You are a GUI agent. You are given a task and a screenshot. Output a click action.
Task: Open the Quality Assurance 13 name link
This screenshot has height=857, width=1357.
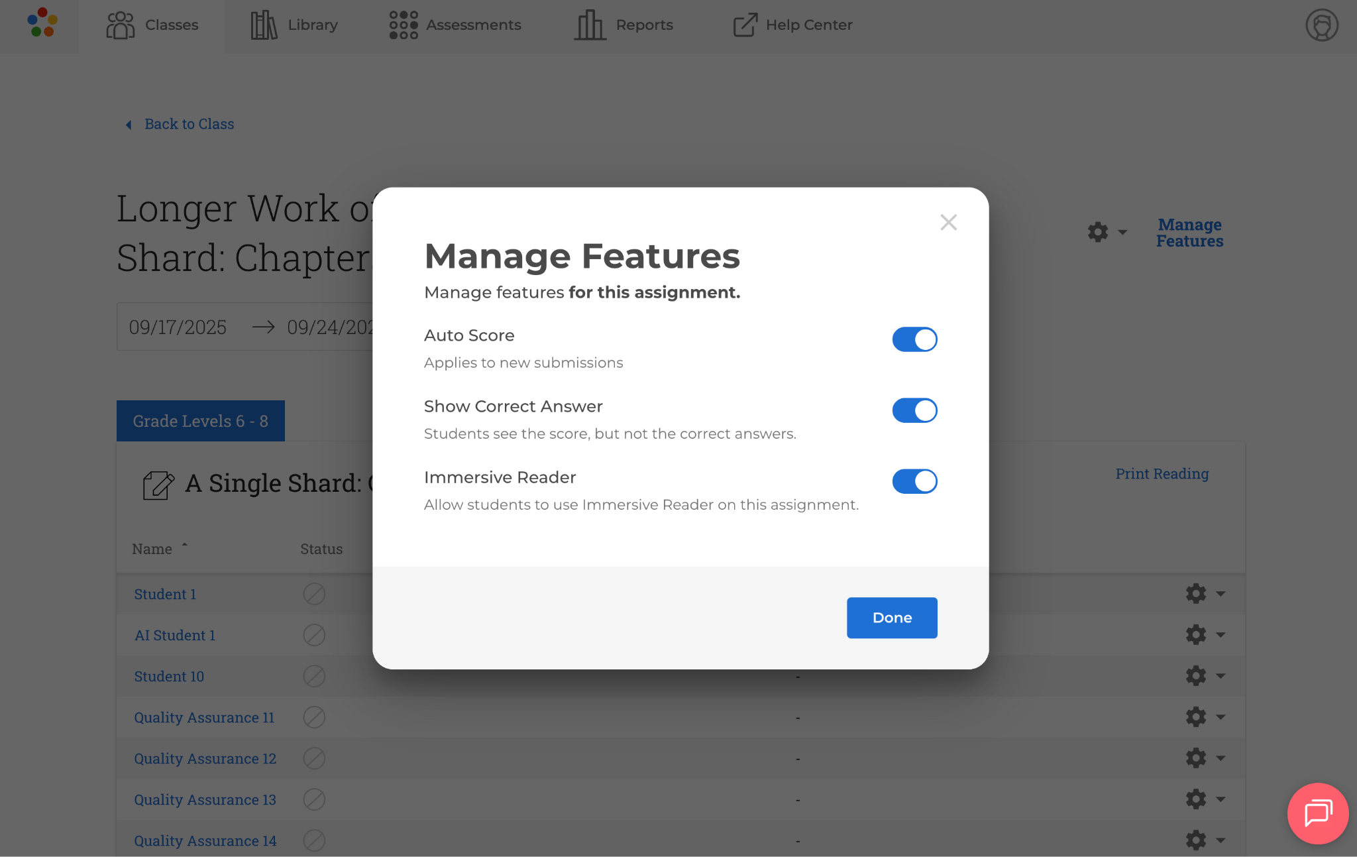(205, 799)
